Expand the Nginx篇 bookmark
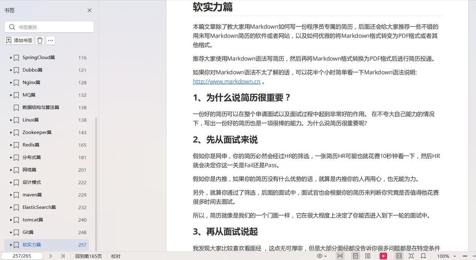The image size is (476, 260). 11,83
